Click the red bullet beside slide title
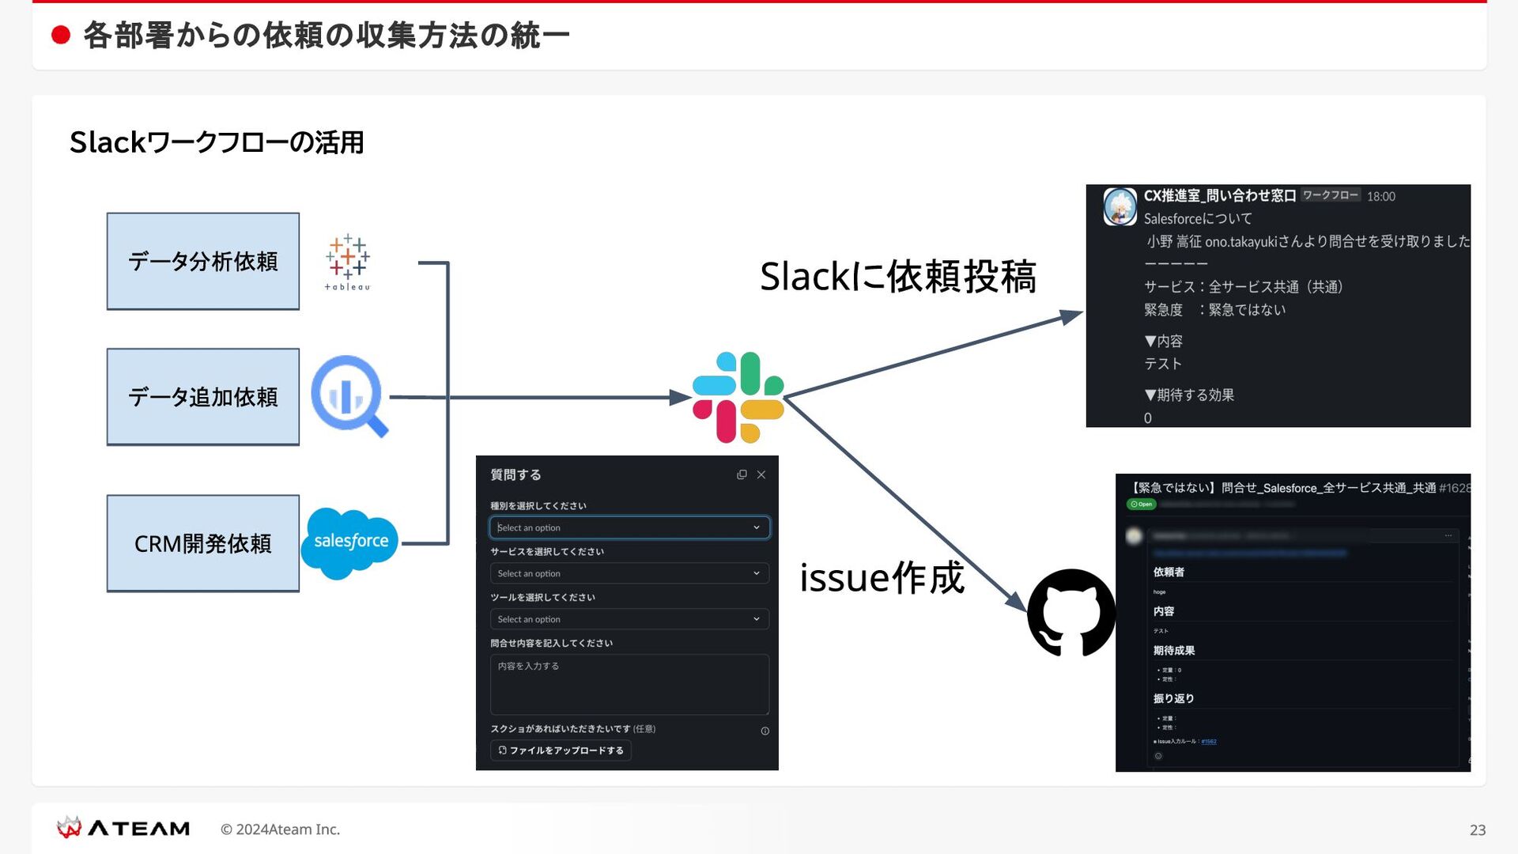 coord(61,35)
